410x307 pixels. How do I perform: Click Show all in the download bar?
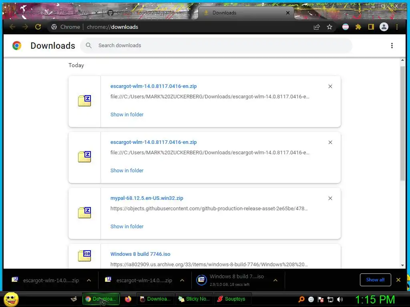[375, 280]
